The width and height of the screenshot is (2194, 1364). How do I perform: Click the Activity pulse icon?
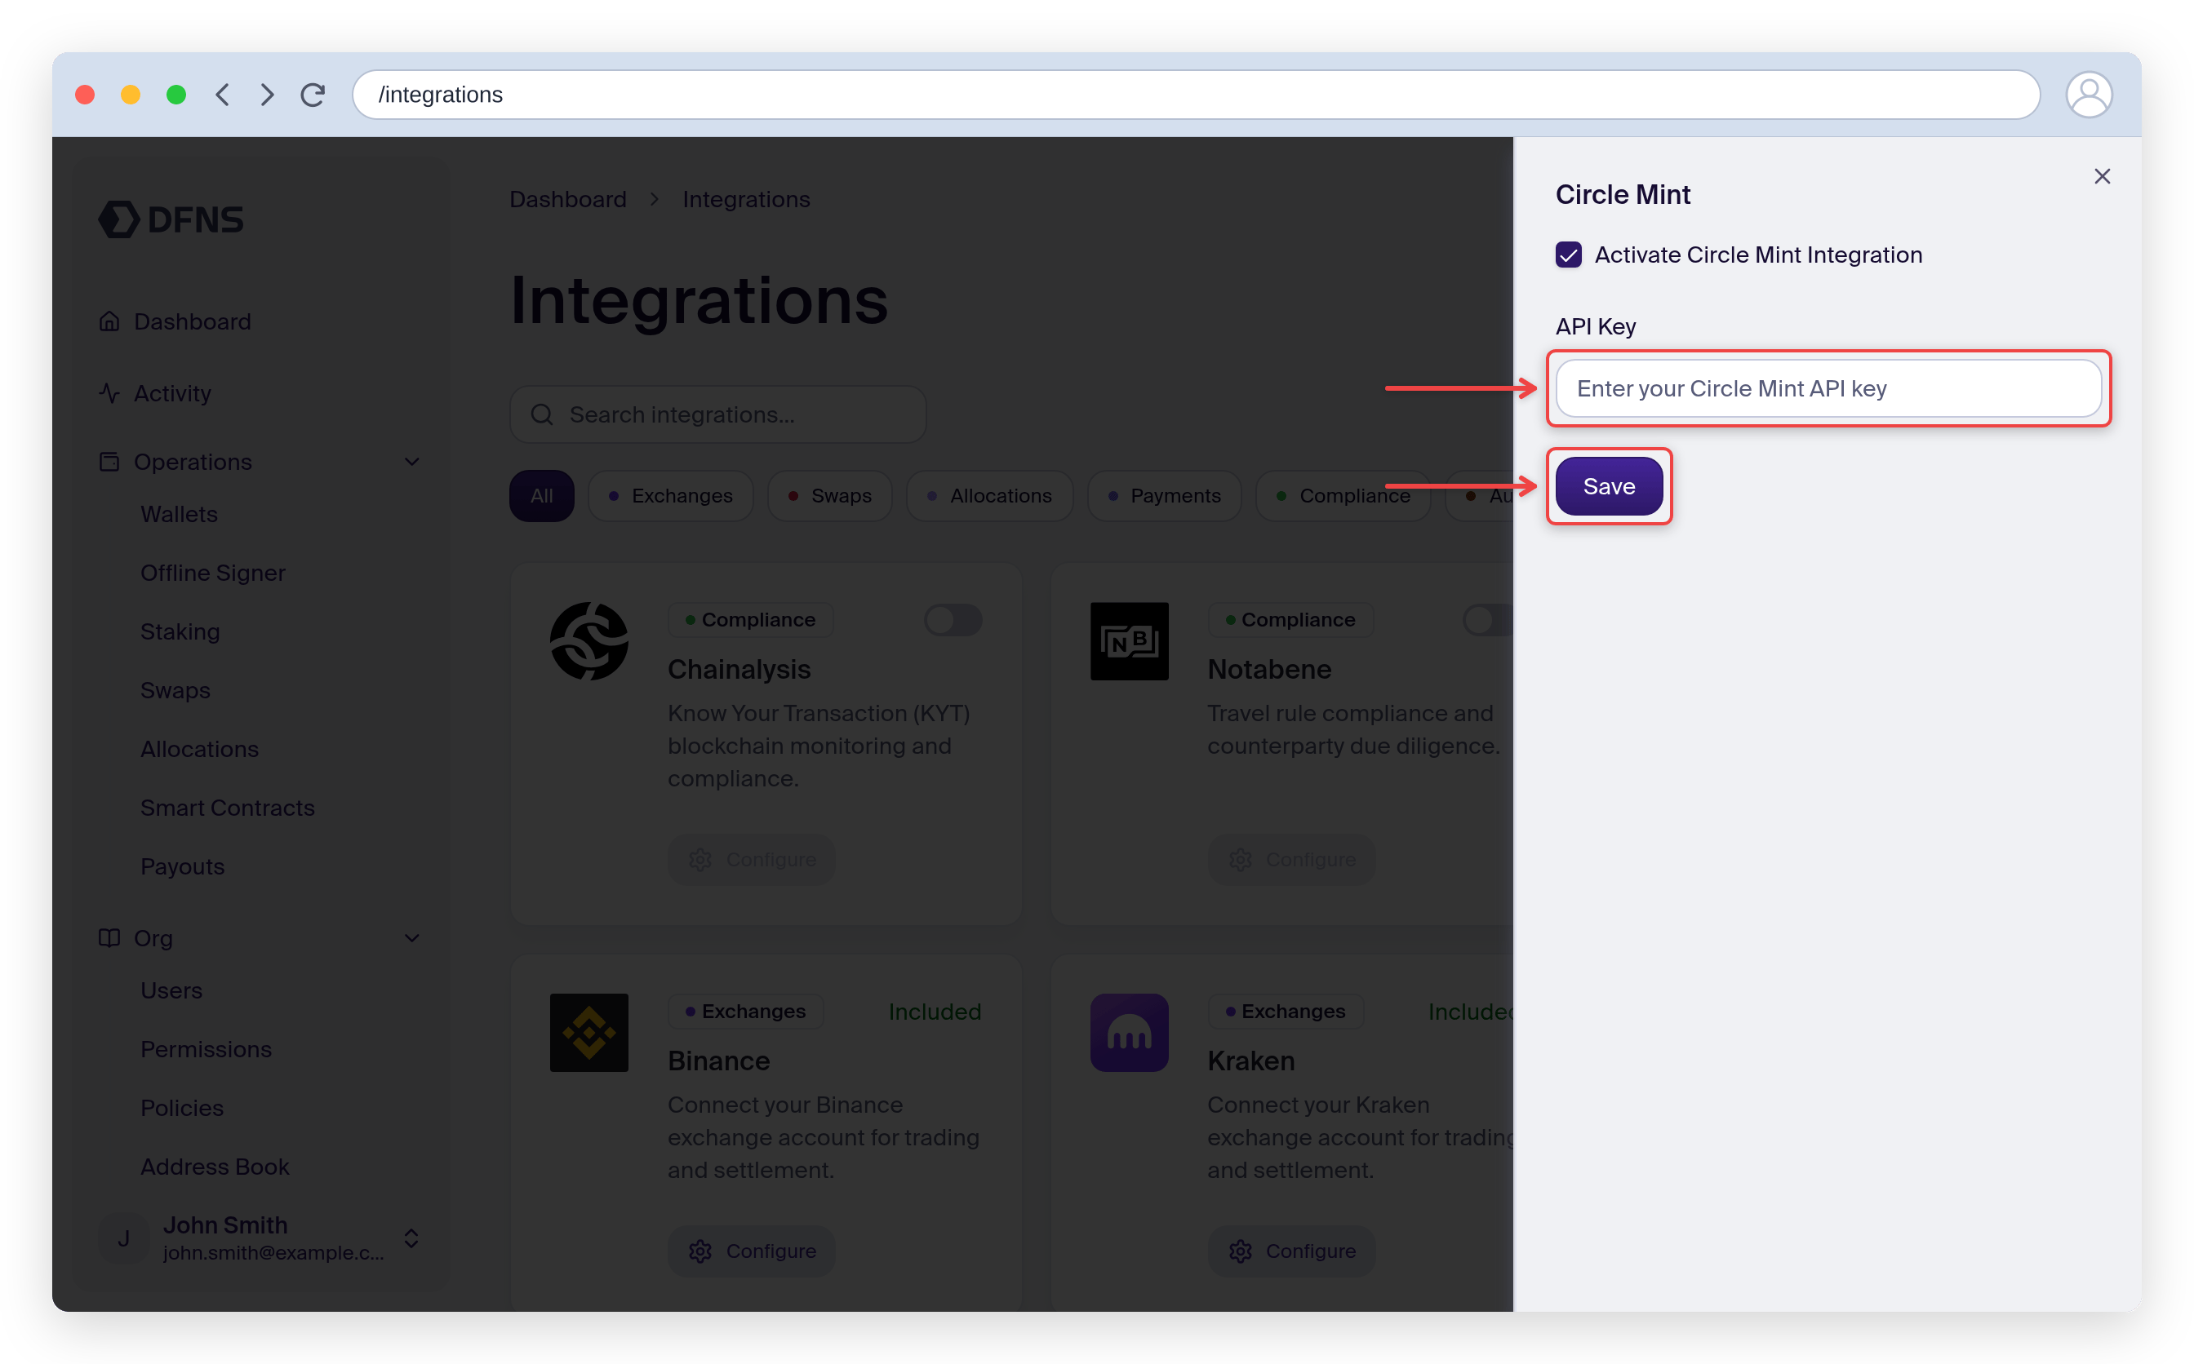tap(109, 393)
